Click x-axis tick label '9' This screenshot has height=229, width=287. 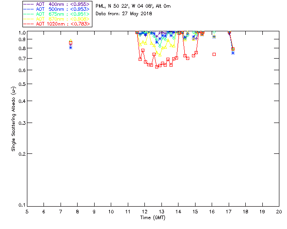tap(94, 212)
